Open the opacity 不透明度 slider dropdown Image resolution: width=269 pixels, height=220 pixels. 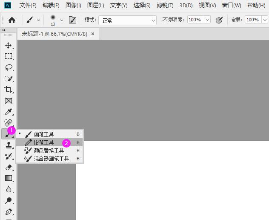[x=207, y=20]
